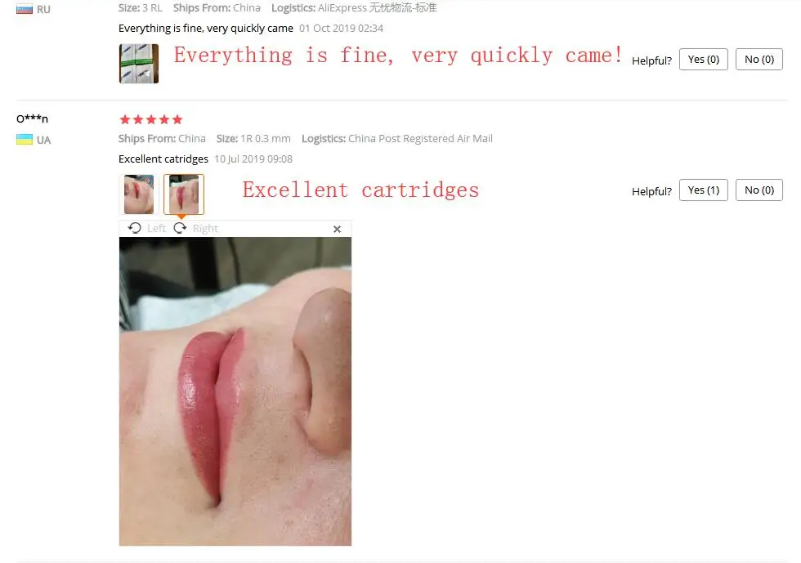Vote Yes (1) on Excellent catridges review

[704, 190]
